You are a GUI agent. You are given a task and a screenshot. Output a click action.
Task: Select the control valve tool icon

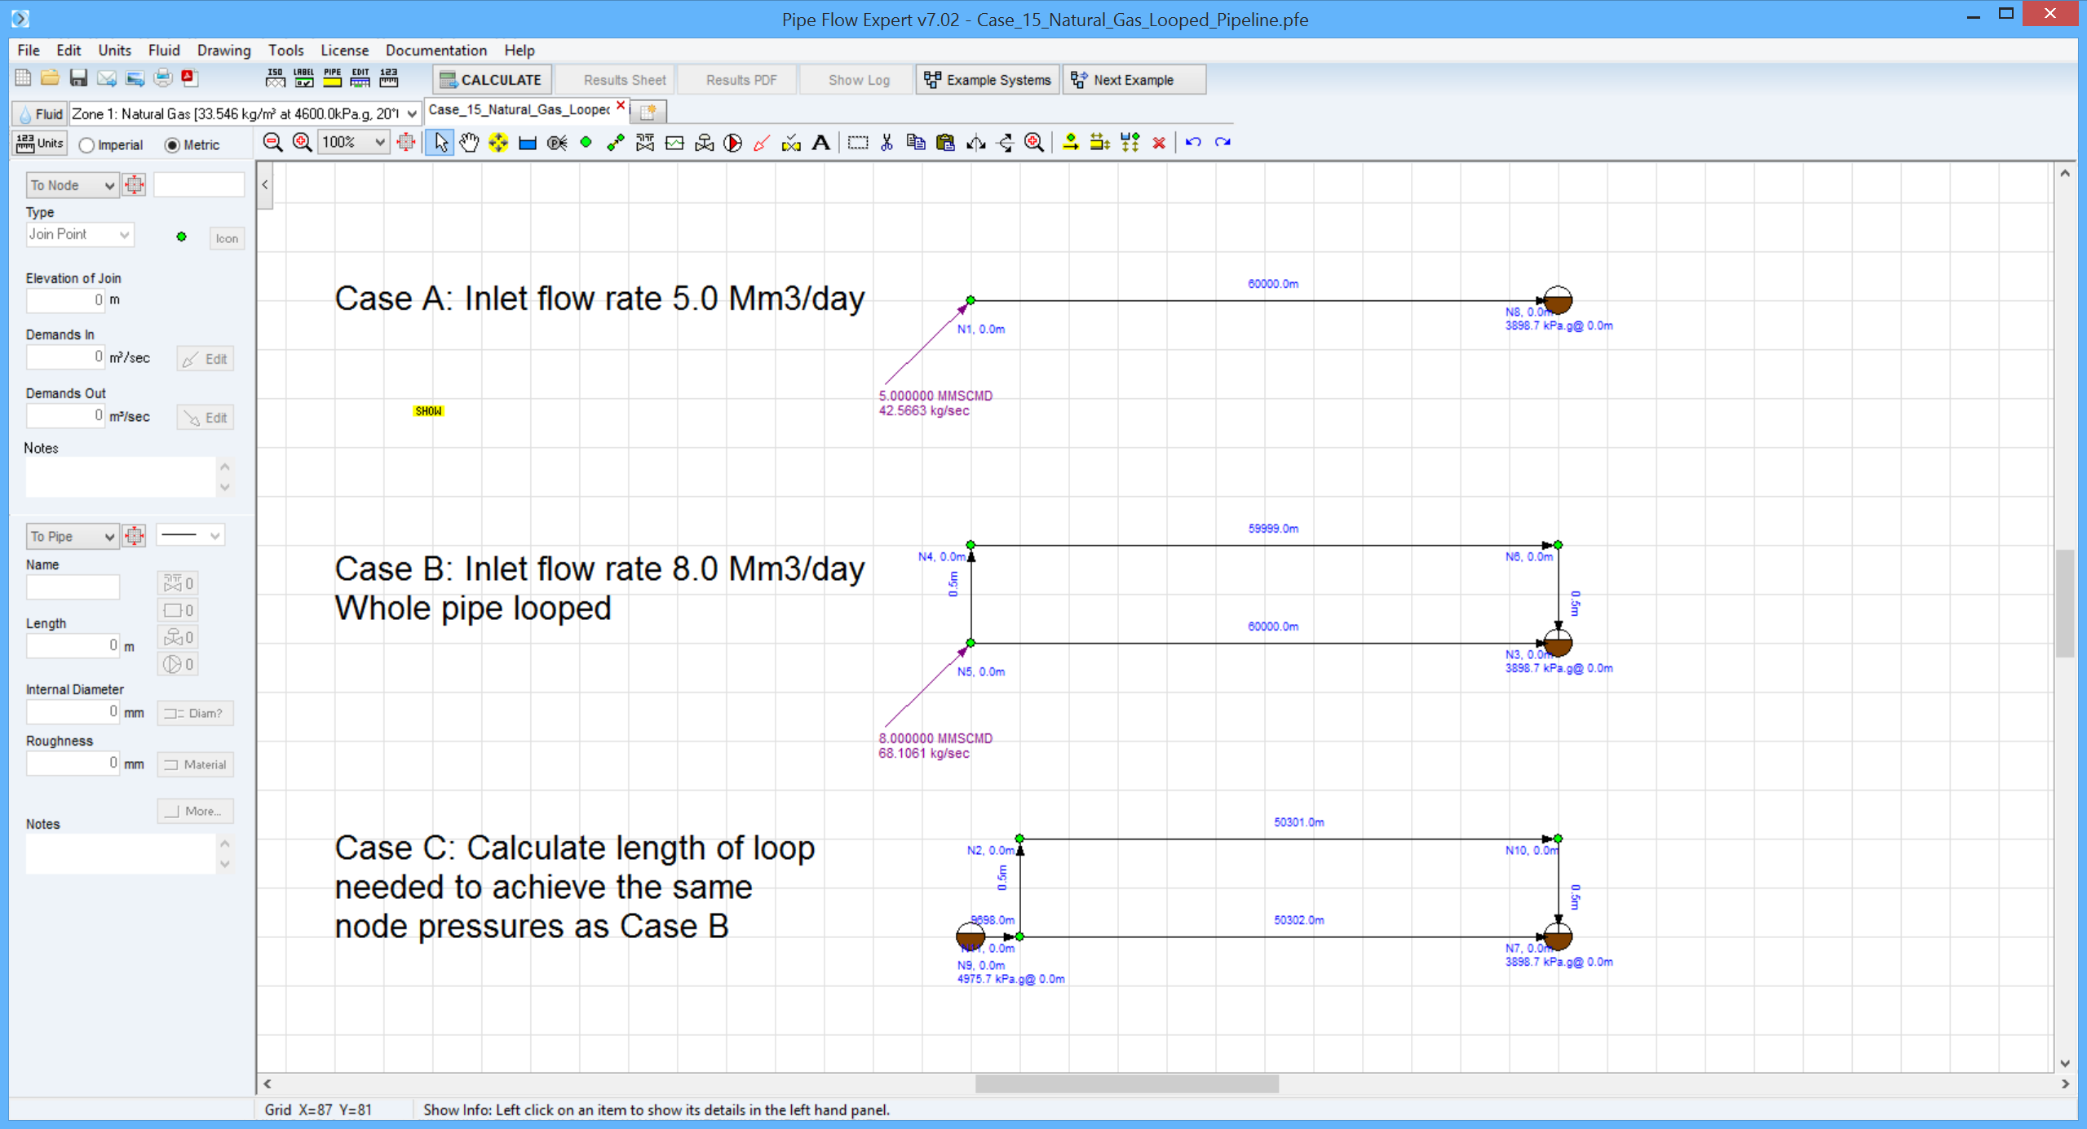tap(704, 143)
